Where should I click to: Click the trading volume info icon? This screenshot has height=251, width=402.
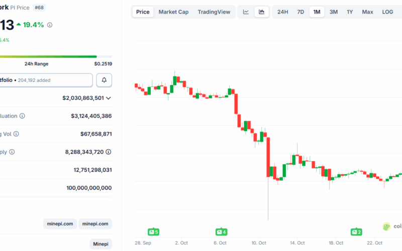(x=17, y=134)
